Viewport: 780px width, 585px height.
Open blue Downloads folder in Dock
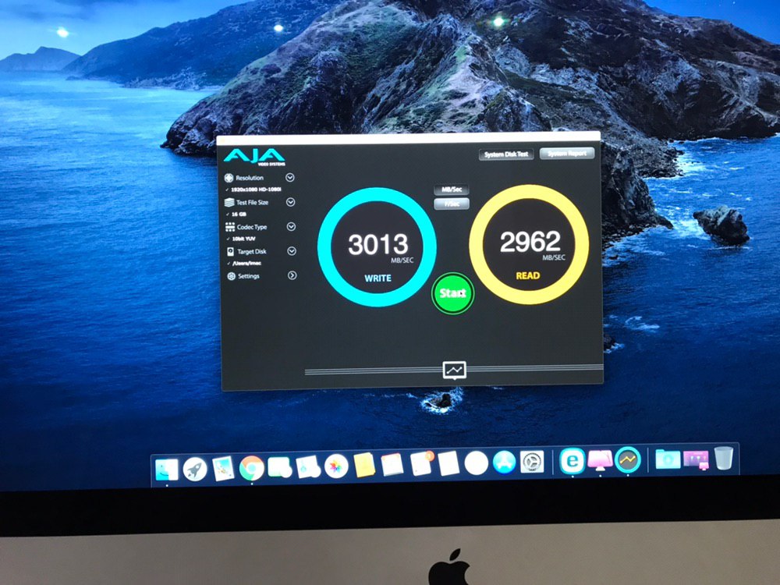pyautogui.click(x=668, y=459)
